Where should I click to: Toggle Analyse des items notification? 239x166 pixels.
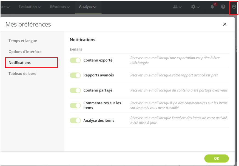[75, 121]
